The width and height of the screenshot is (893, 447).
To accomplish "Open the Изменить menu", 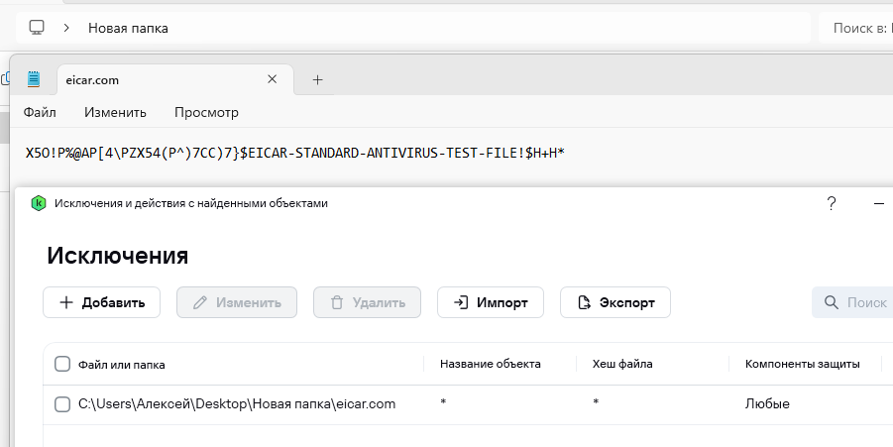I will point(115,112).
